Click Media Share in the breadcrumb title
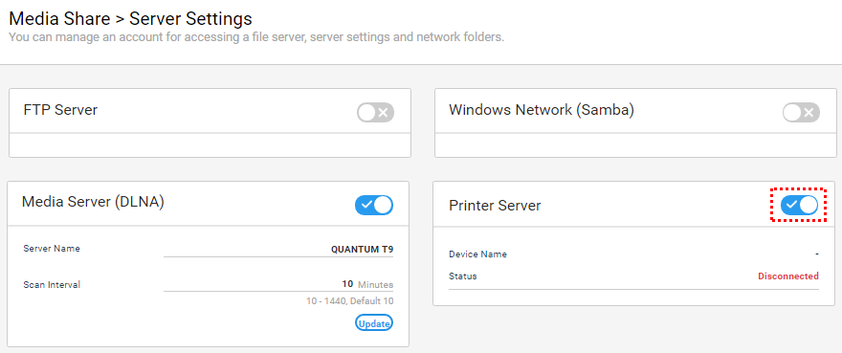Image resolution: width=842 pixels, height=353 pixels. [x=60, y=19]
